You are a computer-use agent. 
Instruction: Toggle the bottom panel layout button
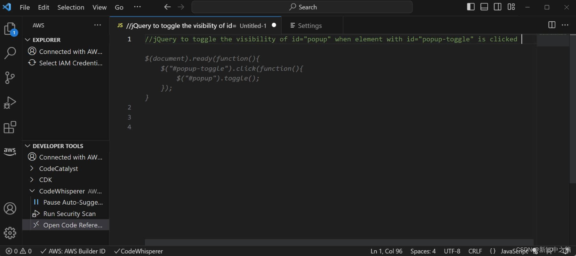coord(484,7)
